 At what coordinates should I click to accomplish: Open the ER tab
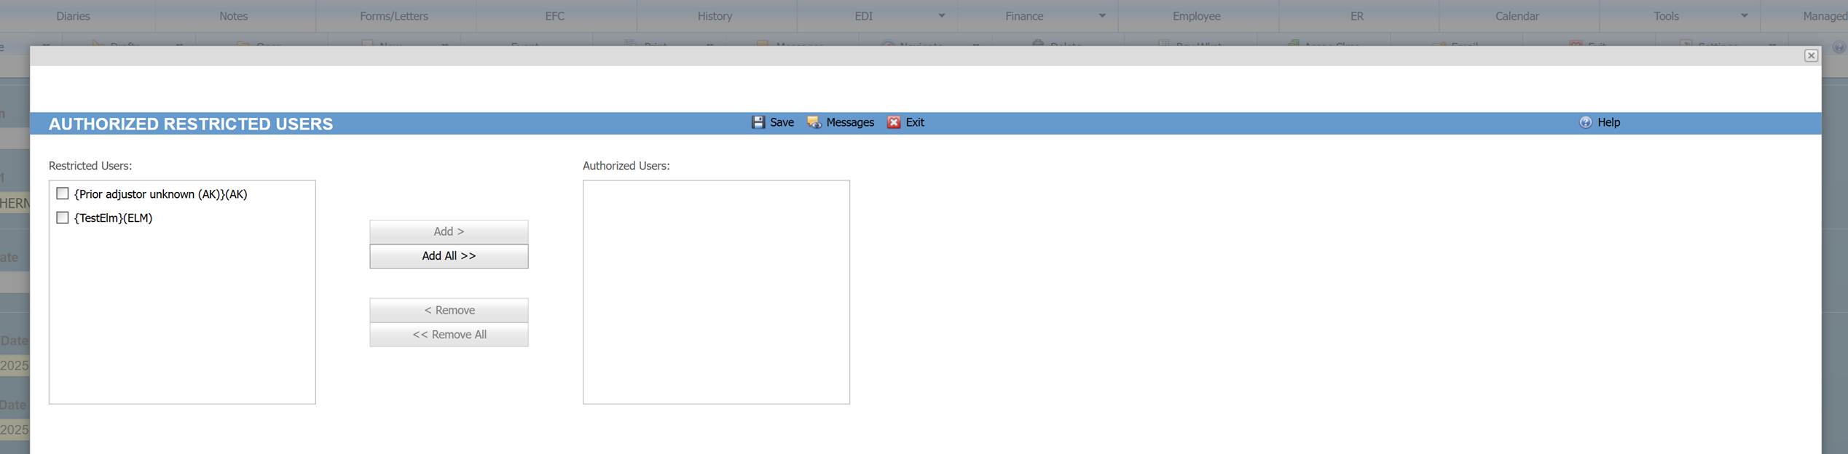pos(1356,16)
